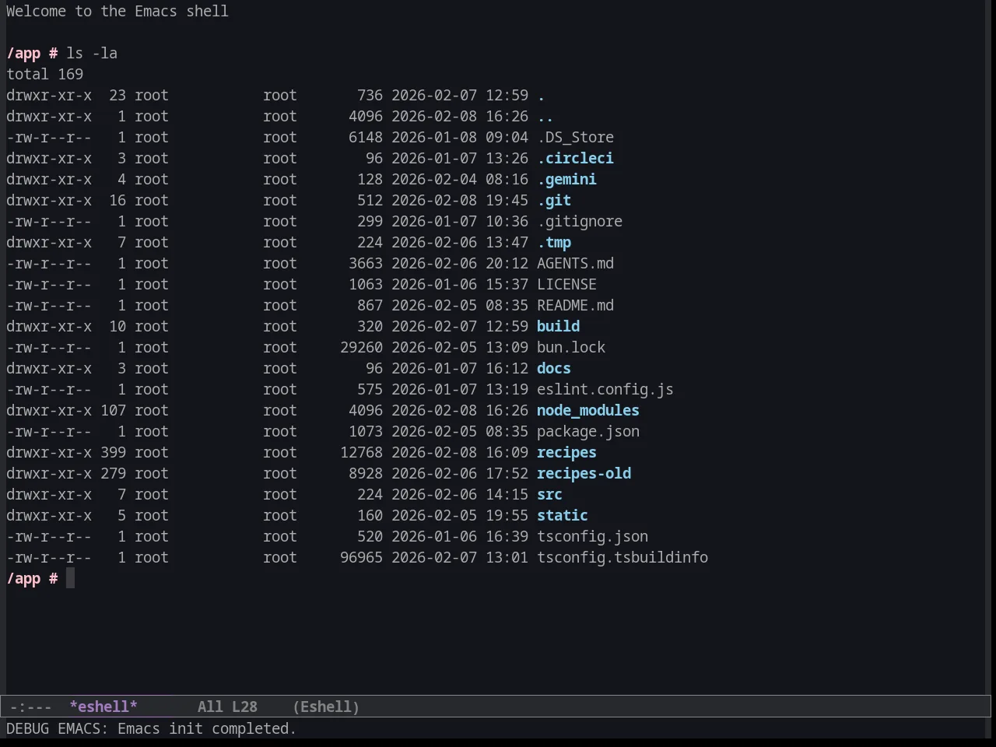Viewport: 996px width, 747px height.
Task: Click the link count 399 in recipes row
Action: pos(113,452)
